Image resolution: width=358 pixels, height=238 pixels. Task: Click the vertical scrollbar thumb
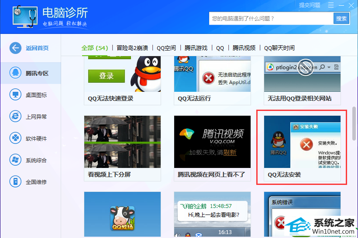(355, 123)
